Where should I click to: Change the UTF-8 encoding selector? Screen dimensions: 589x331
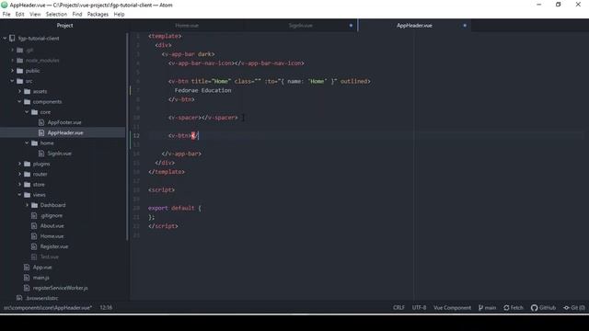point(419,308)
